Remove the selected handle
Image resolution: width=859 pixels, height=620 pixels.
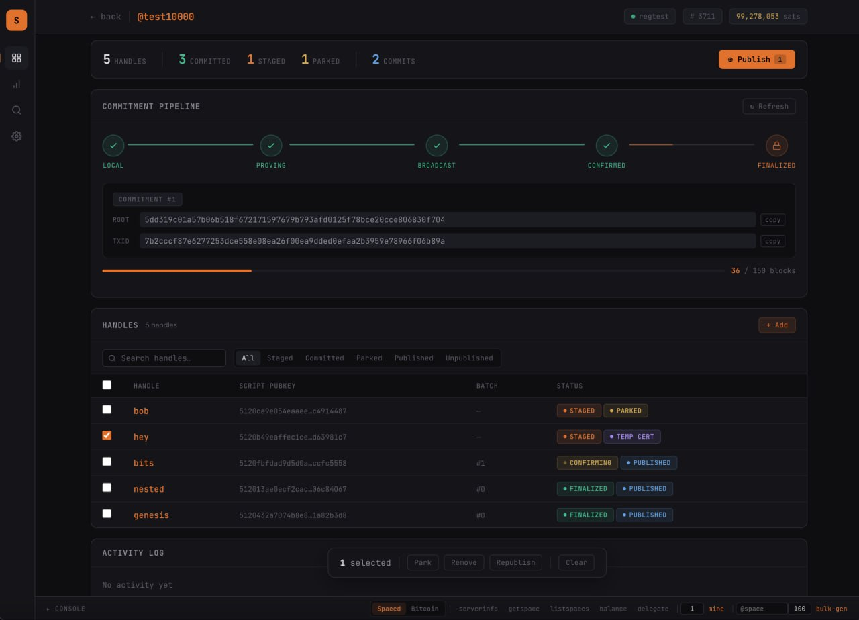[x=464, y=562]
